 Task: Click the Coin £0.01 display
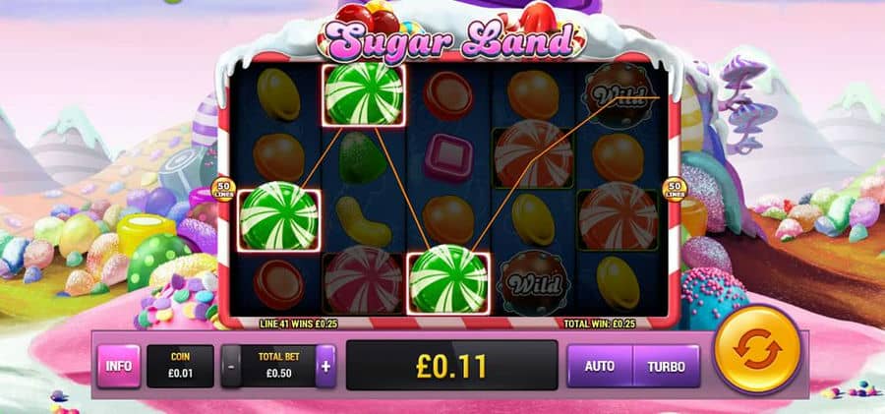(x=180, y=366)
